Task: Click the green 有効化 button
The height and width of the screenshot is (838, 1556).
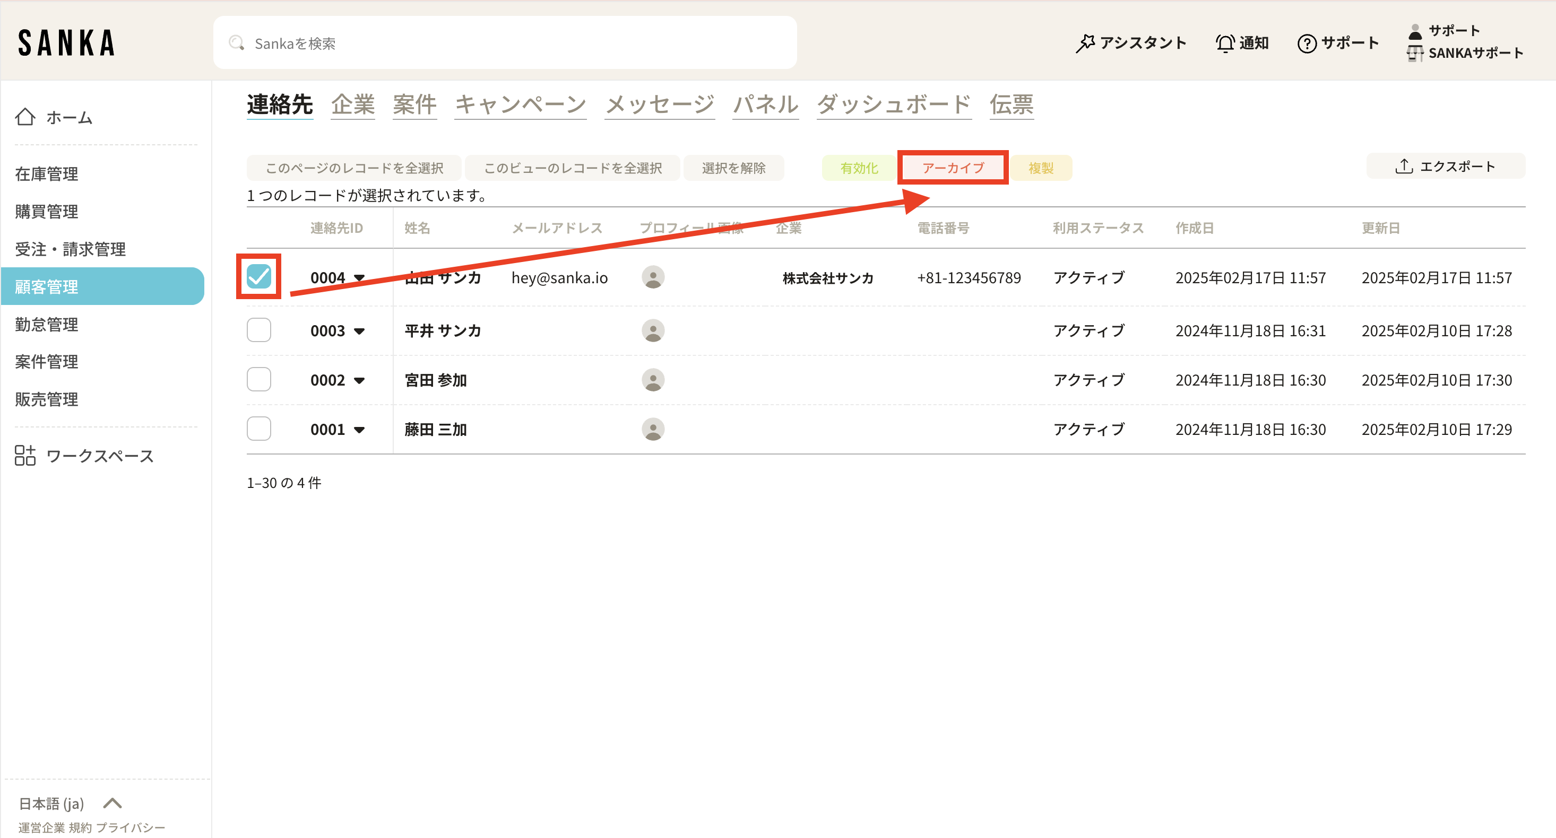Action: click(x=858, y=168)
